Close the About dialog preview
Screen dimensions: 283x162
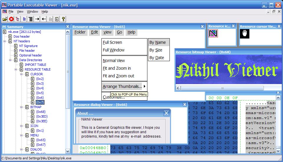click(166, 113)
